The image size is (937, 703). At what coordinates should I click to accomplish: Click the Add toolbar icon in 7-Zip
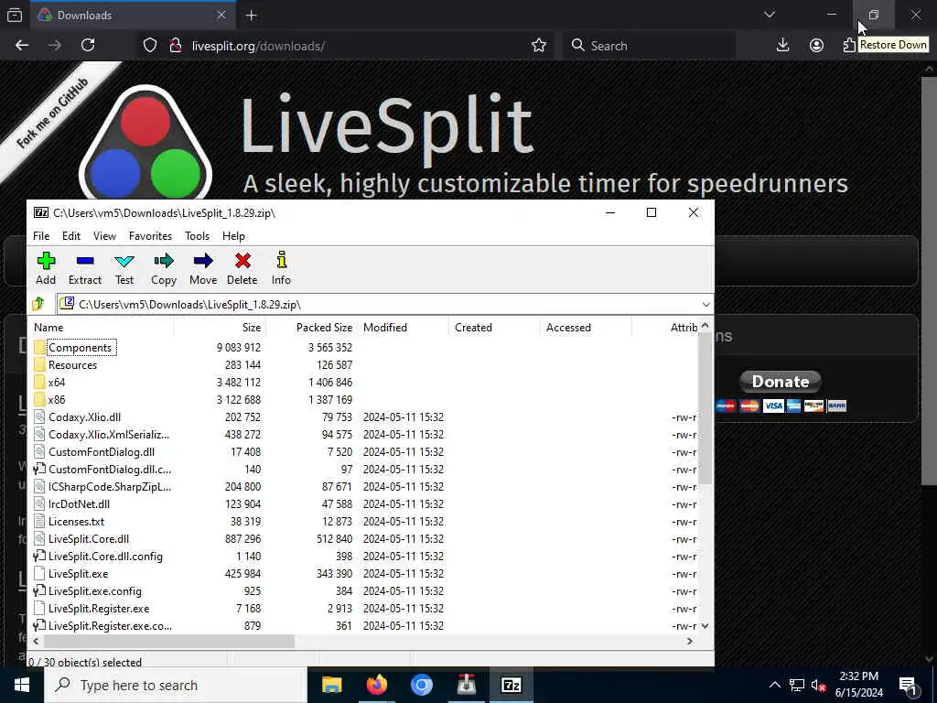[46, 268]
